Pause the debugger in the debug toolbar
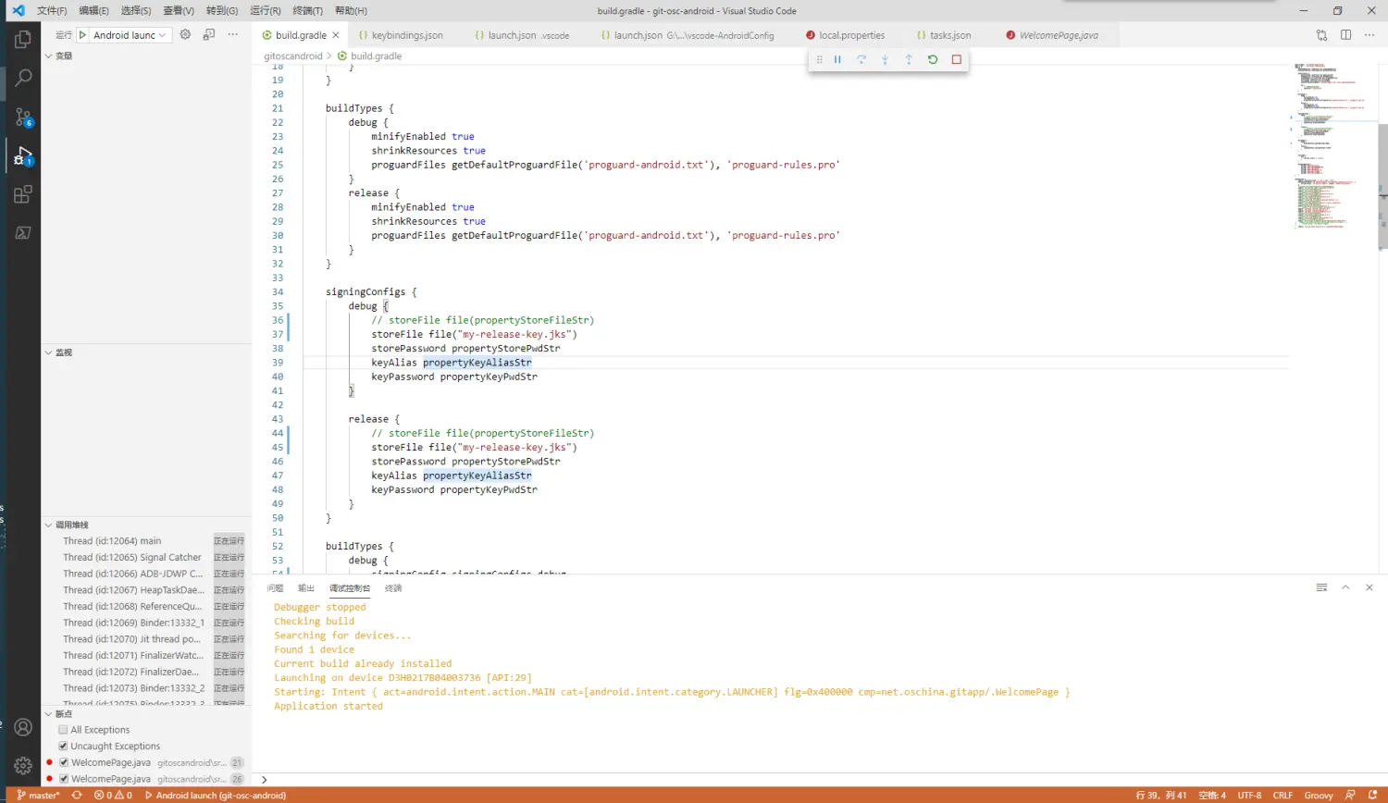 click(837, 59)
